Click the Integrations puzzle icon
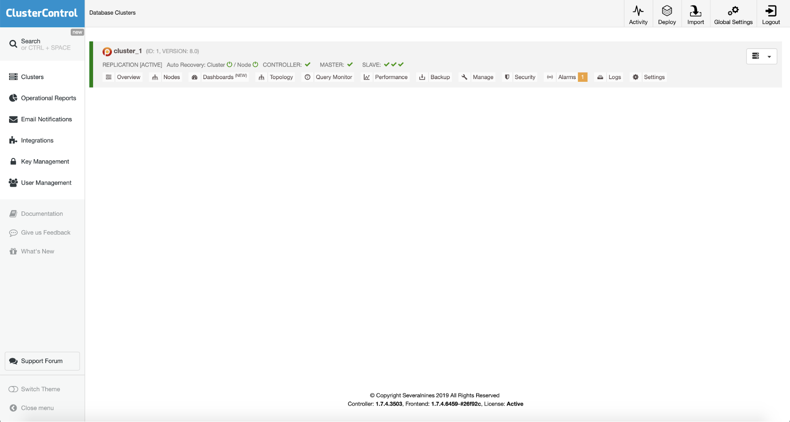The image size is (790, 422). pos(13,140)
